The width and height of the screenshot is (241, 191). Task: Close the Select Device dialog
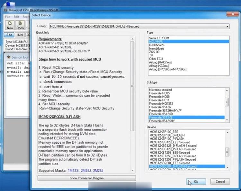click(x=233, y=14)
